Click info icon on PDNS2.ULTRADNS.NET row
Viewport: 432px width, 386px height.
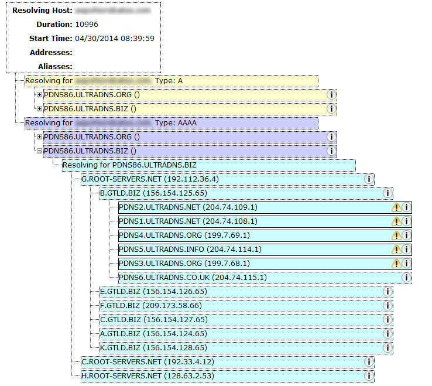click(406, 207)
